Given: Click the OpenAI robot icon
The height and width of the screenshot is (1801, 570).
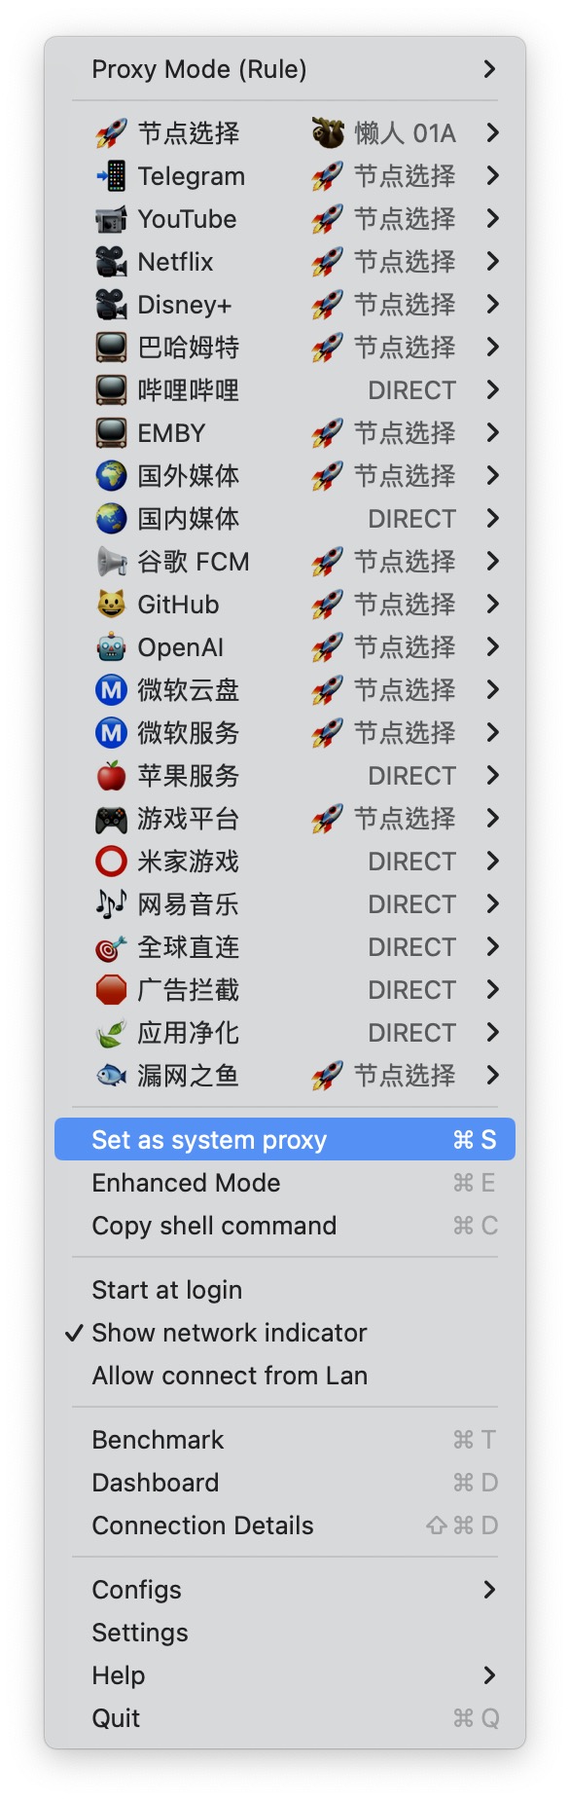Looking at the screenshot, I should point(111,647).
